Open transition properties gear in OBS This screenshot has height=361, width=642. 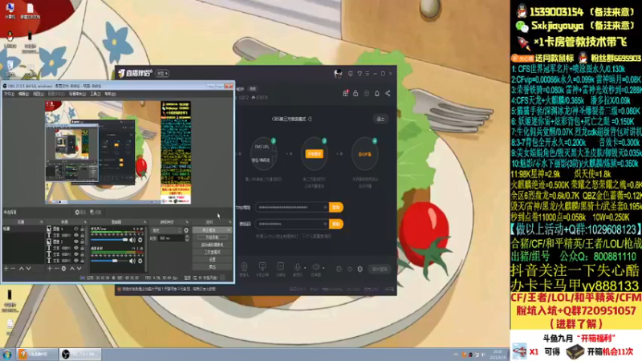(186, 230)
